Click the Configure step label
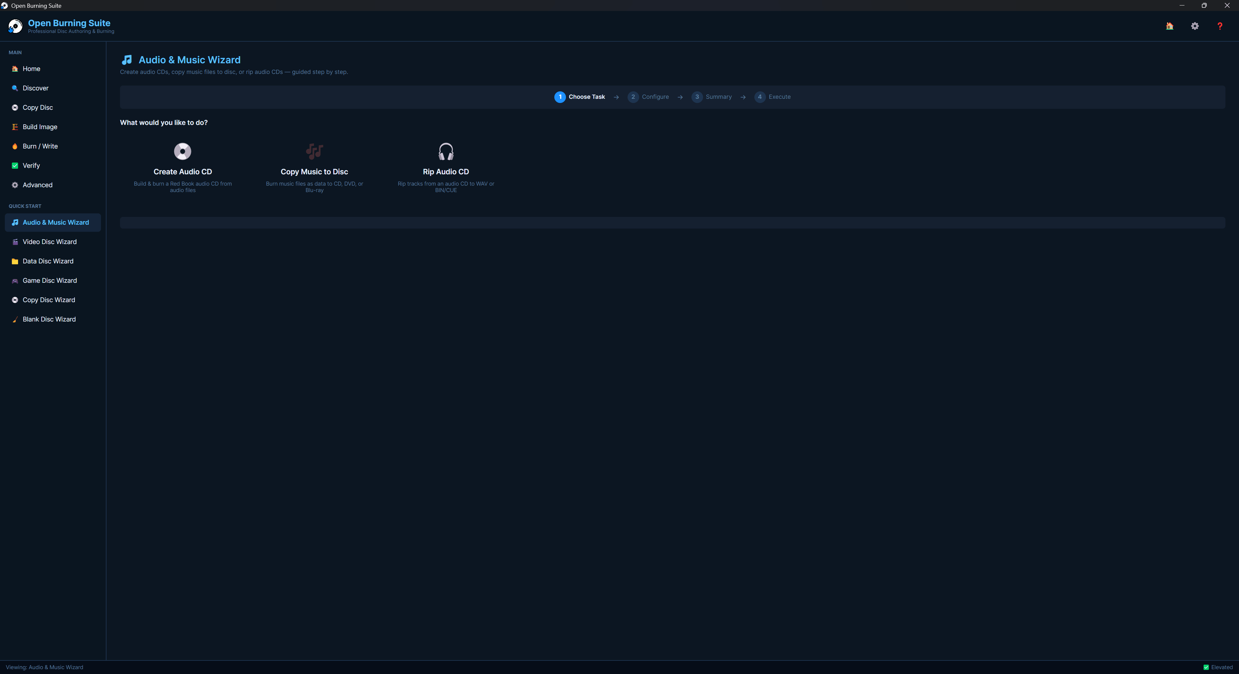Screen dimensions: 1239x674 (x=655, y=97)
